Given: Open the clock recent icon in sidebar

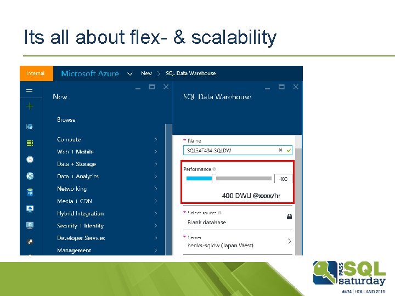Looking at the screenshot, I should point(30,160).
